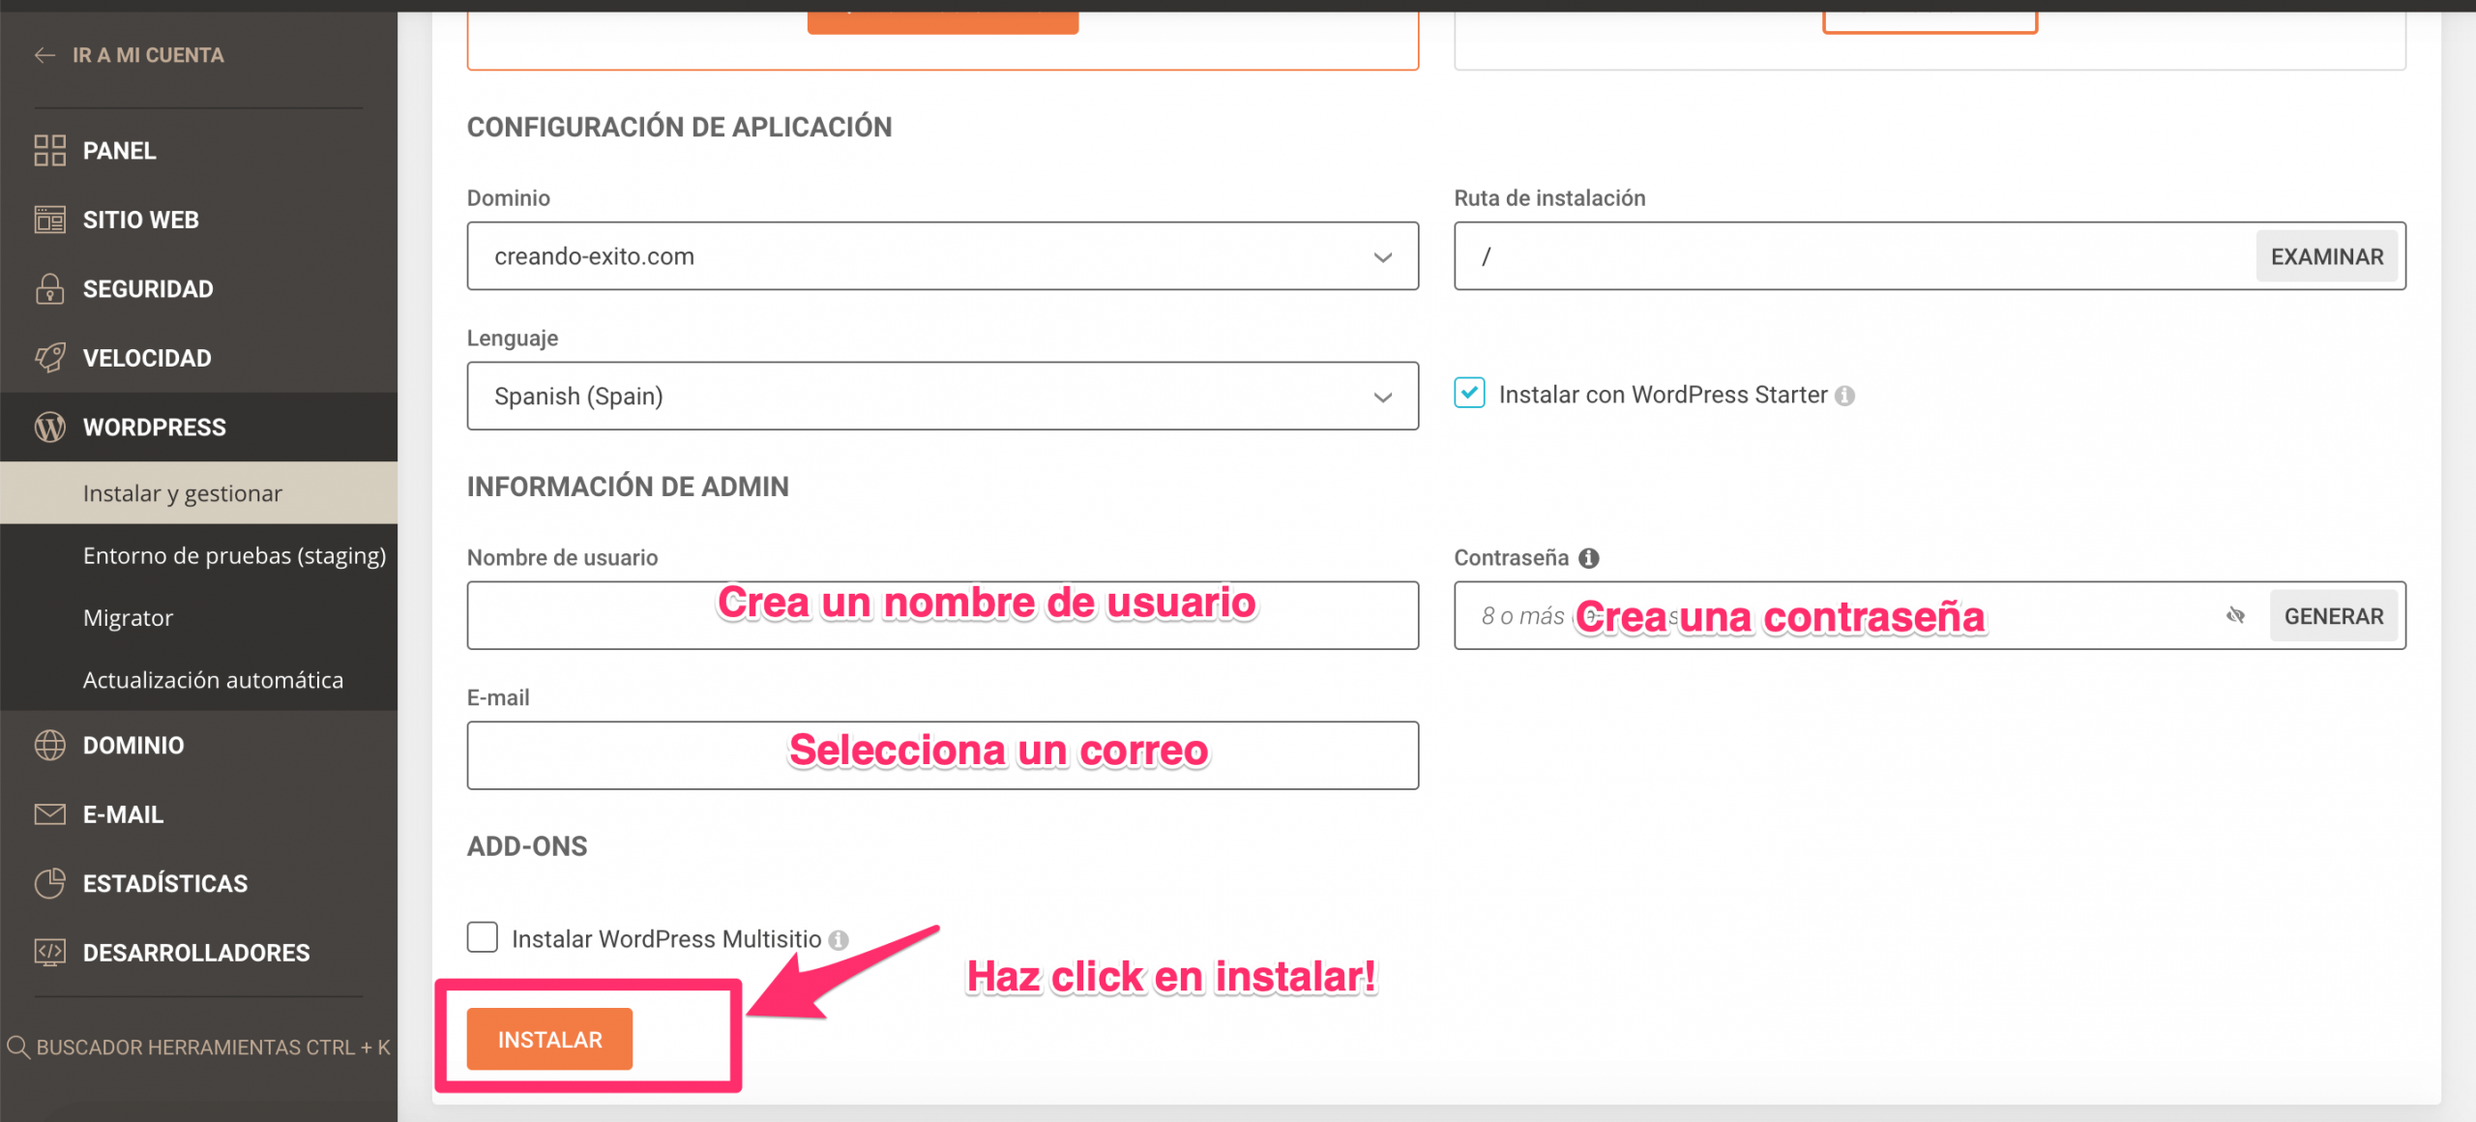
Task: Click the Seguridad padlock icon
Action: [x=49, y=288]
